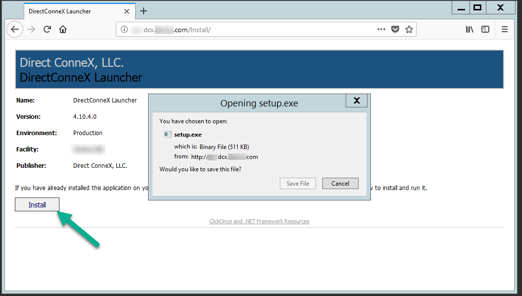Click the forward navigation arrow
Viewport: 522px width, 296px height.
click(x=31, y=30)
